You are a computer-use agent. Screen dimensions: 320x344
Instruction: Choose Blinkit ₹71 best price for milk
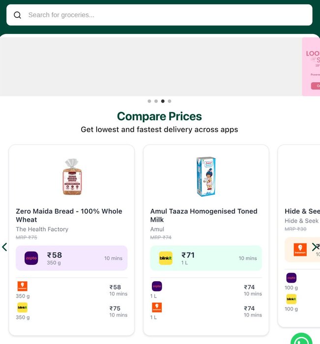coord(206,258)
